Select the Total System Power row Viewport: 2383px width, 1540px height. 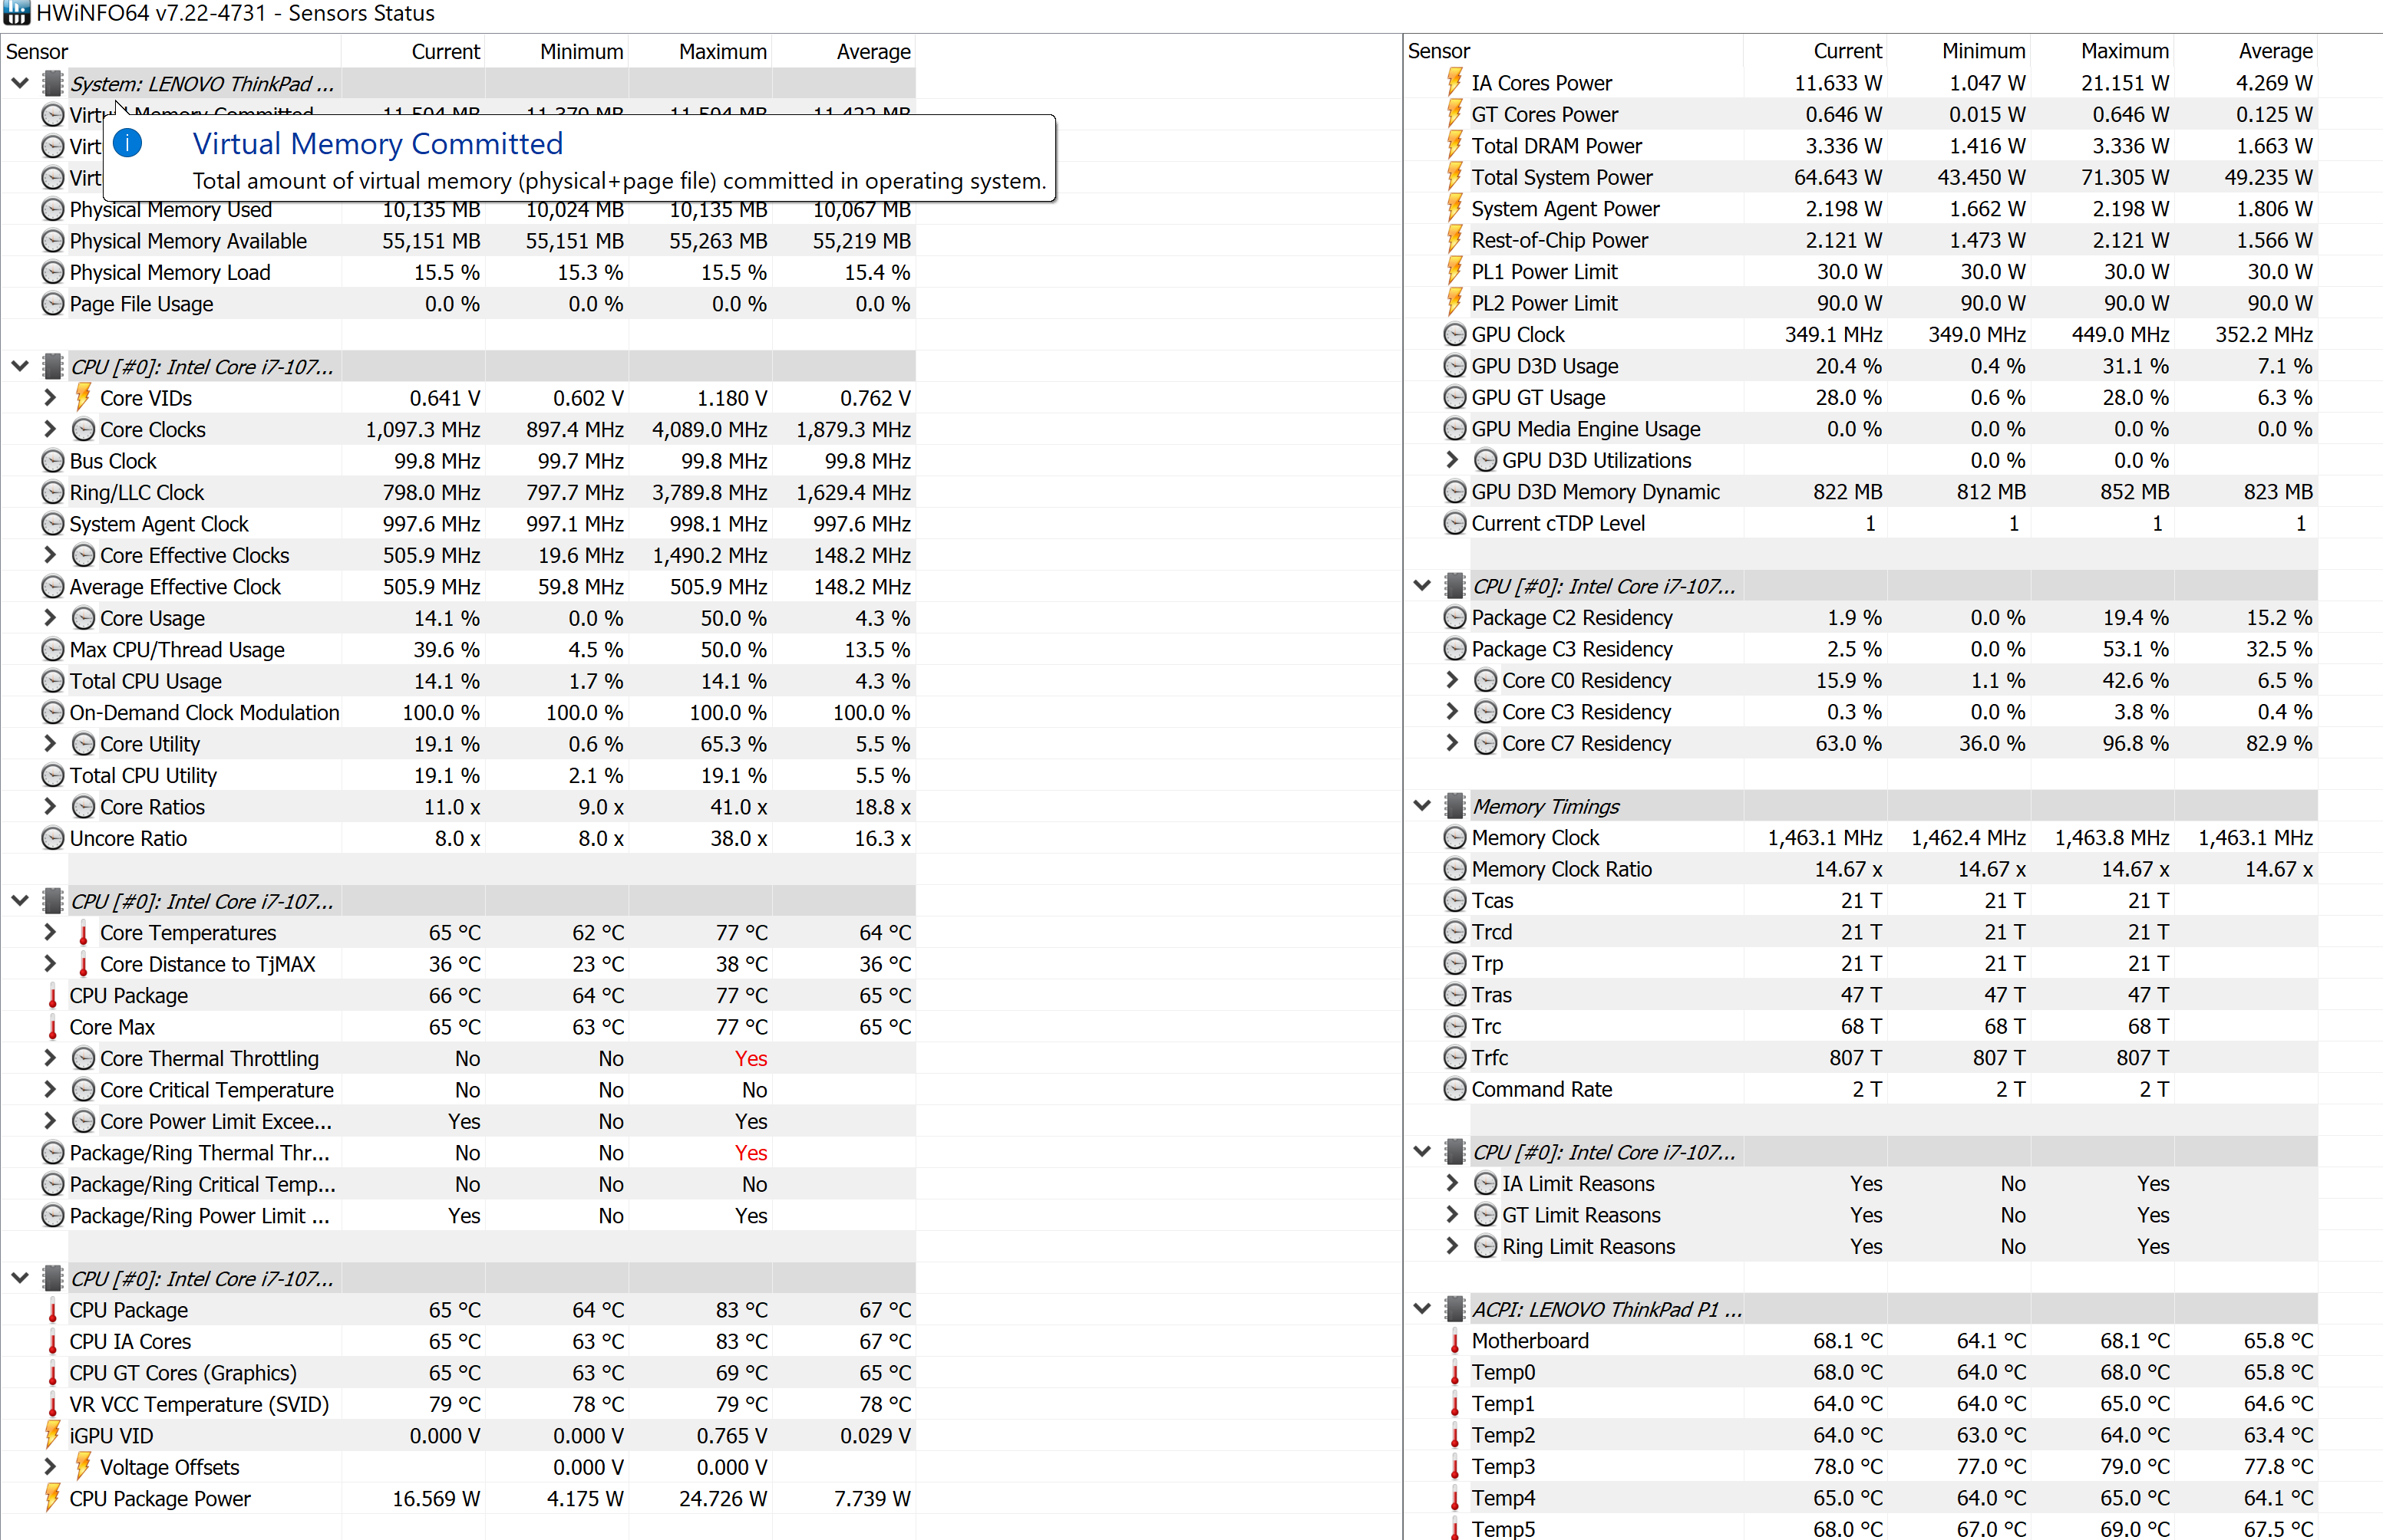pyautogui.click(x=1561, y=177)
